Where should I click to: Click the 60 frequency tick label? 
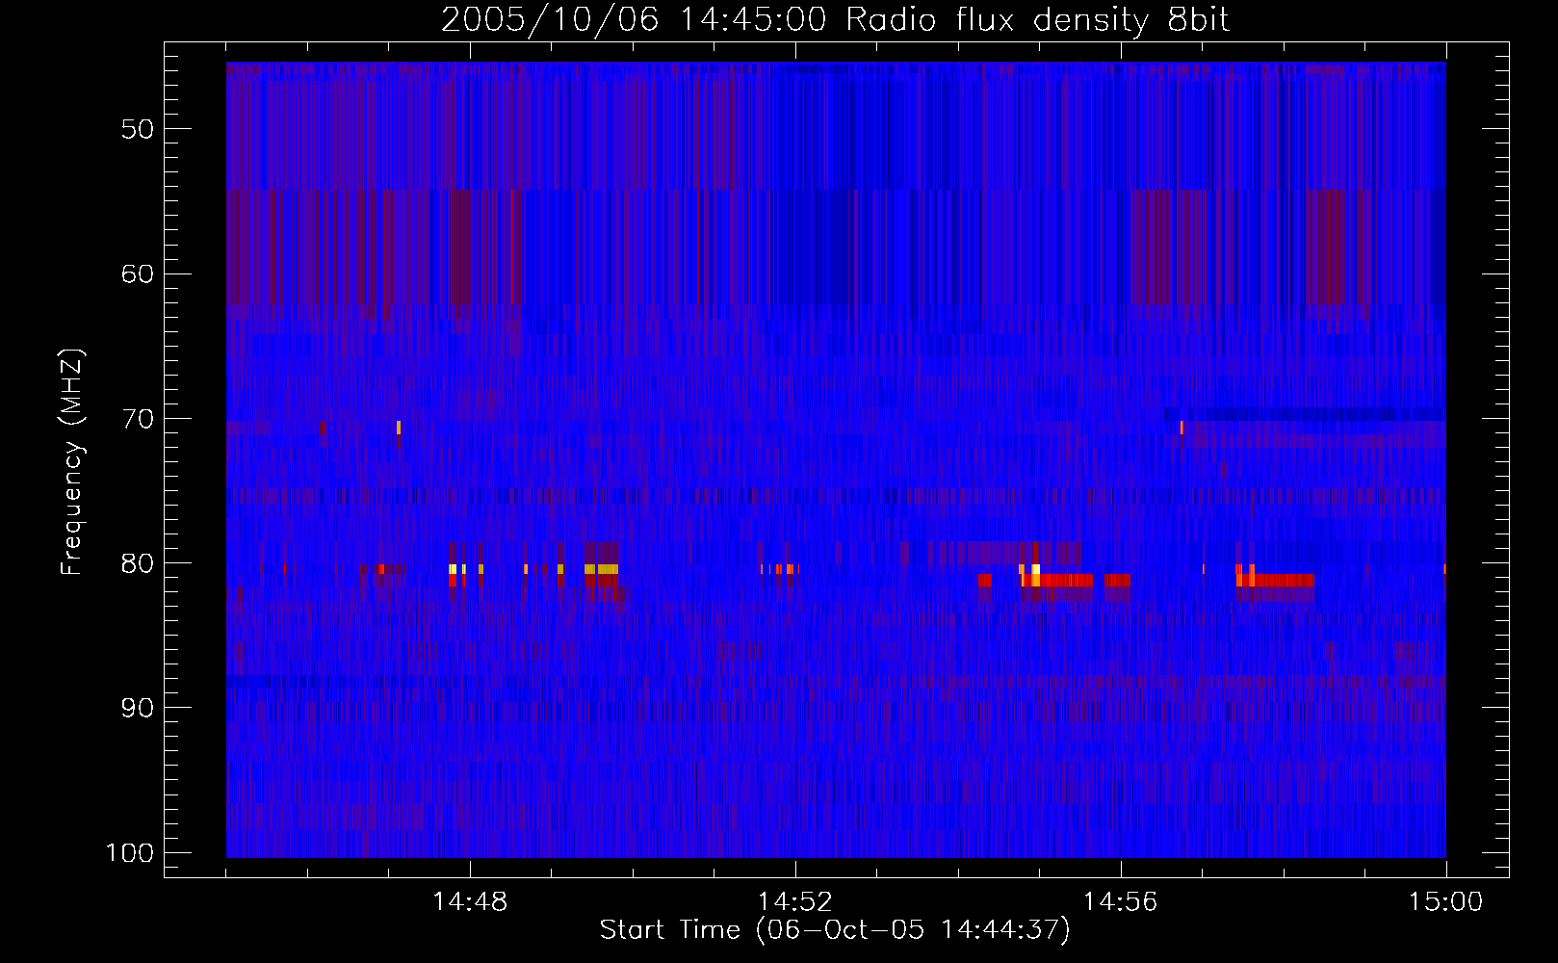tap(138, 273)
